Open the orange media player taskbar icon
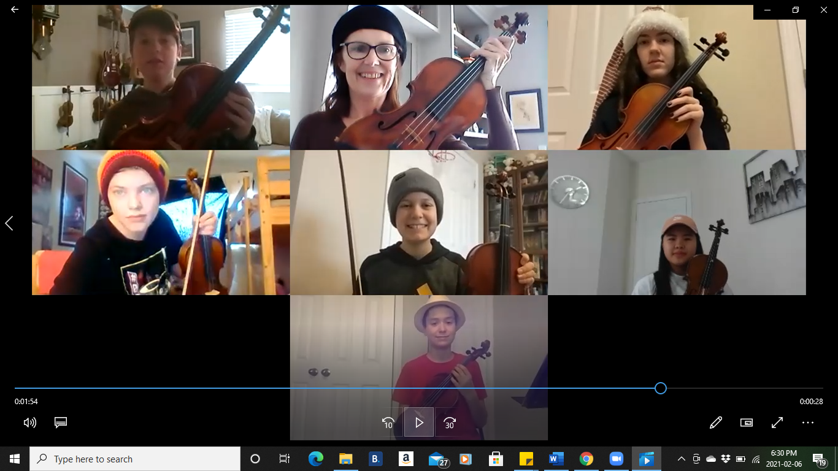838x471 pixels. point(466,459)
